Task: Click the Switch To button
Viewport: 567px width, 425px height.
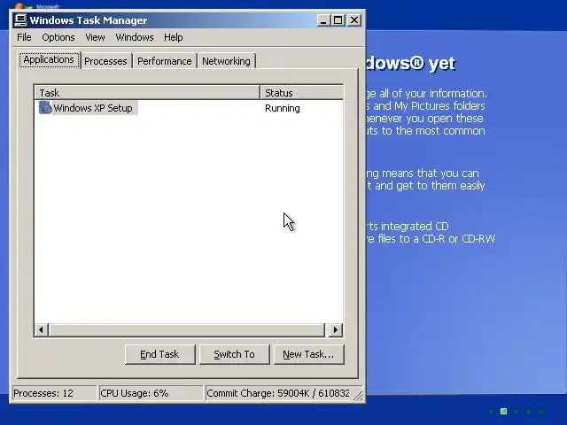Action: click(x=234, y=354)
